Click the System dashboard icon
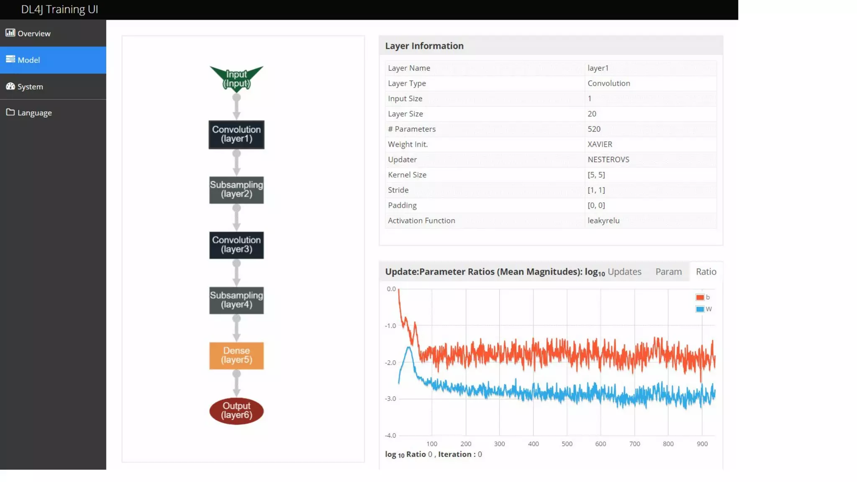The height and width of the screenshot is (482, 857). pyautogui.click(x=10, y=86)
